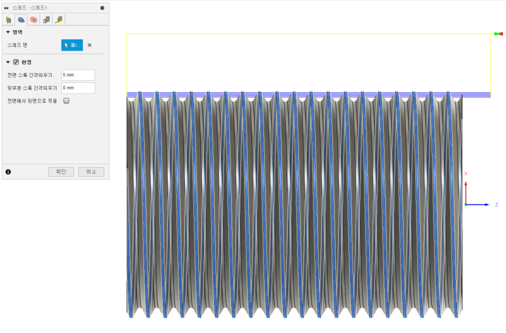Confirm with the 확인 button
The image size is (506, 333).
coord(61,172)
